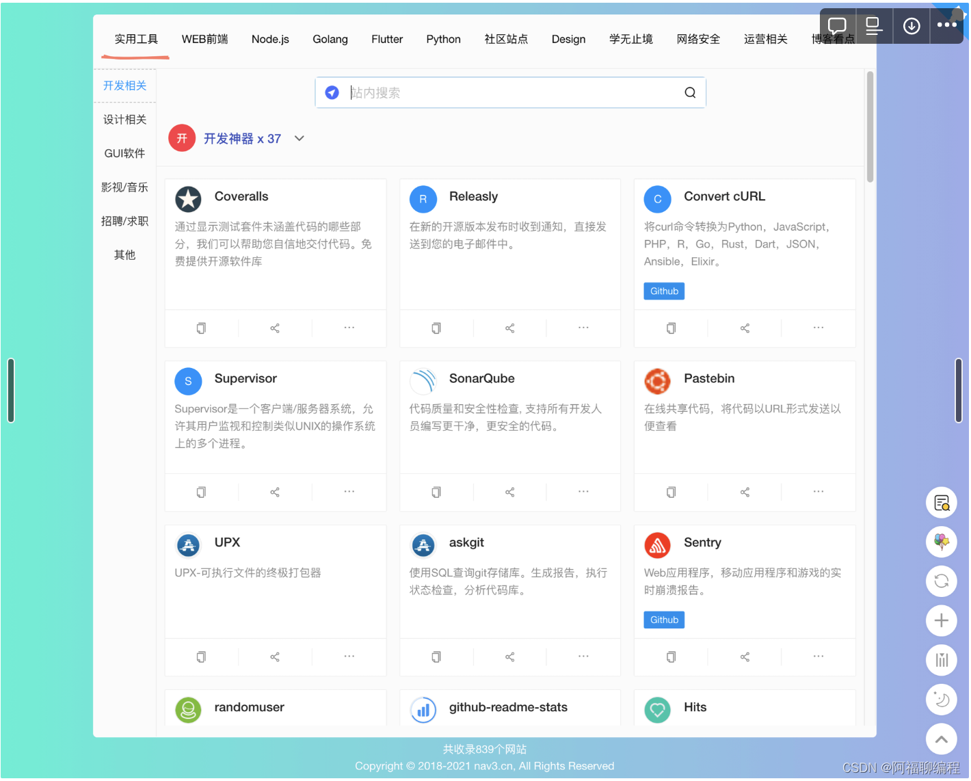Share icon on Coveralls card

[275, 328]
